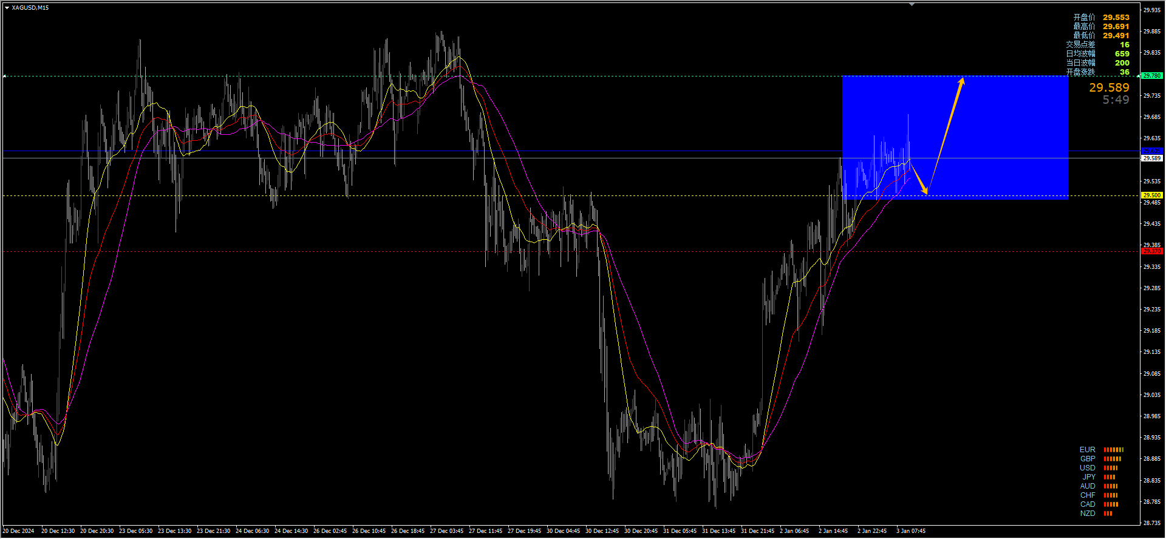Click the CHF currency strength label
The width and height of the screenshot is (1166, 539).
1088,496
